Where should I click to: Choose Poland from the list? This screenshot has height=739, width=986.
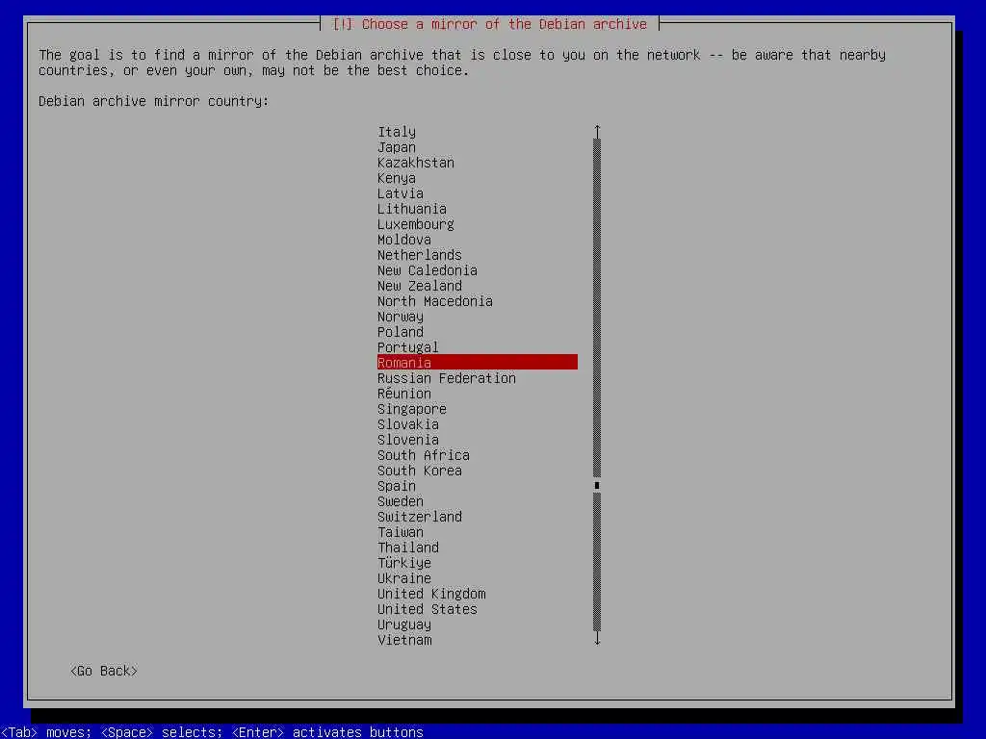400,332
